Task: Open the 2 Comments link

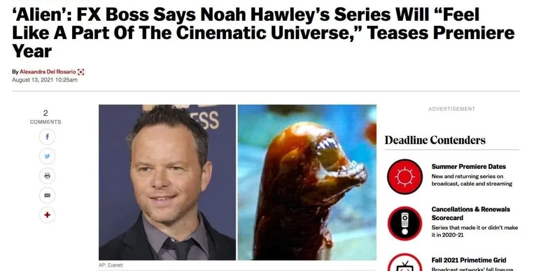Action: [45, 117]
